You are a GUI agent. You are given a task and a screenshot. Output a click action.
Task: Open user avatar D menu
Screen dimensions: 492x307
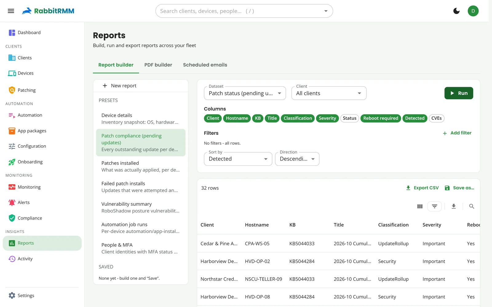point(473,11)
